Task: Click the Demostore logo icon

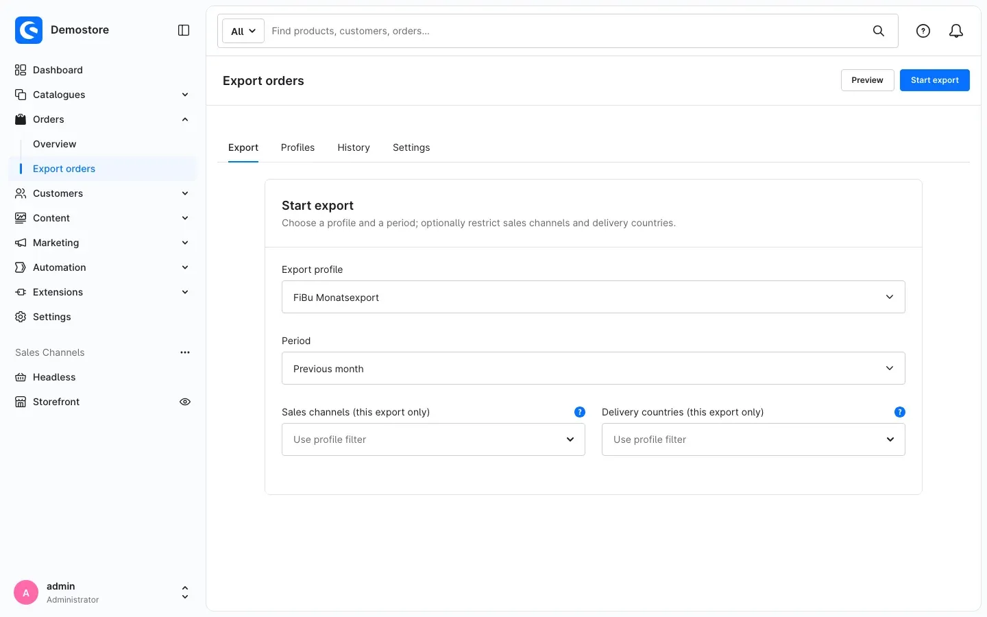Action: 29,30
